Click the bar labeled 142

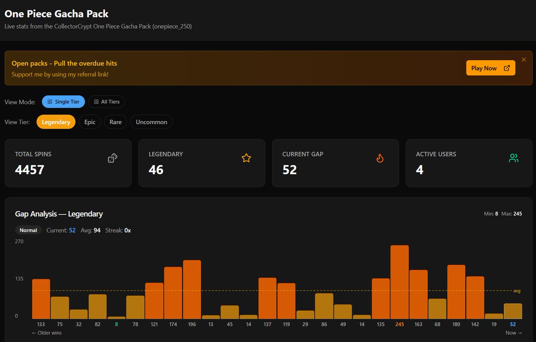475,297
